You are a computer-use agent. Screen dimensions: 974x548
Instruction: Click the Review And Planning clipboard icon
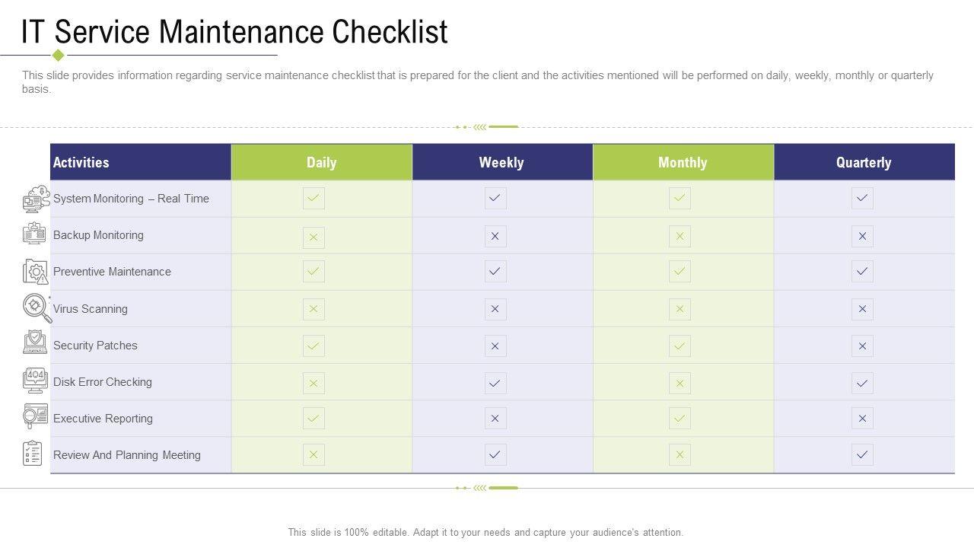point(33,454)
